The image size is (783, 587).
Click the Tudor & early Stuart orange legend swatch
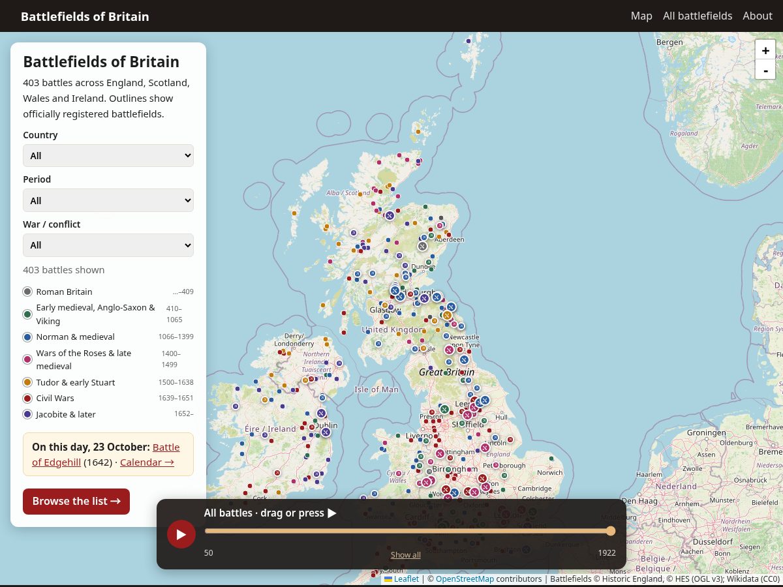27,382
